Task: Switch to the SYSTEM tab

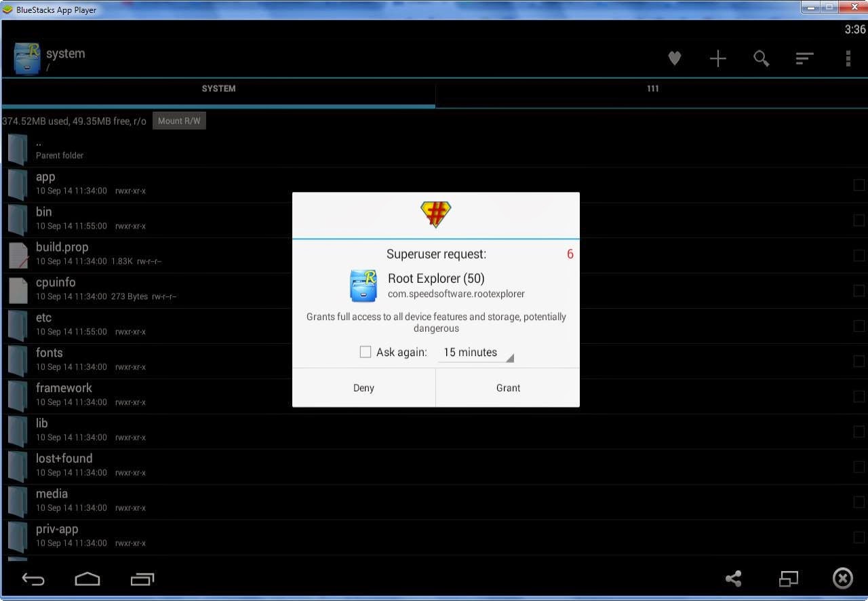Action: [x=218, y=89]
